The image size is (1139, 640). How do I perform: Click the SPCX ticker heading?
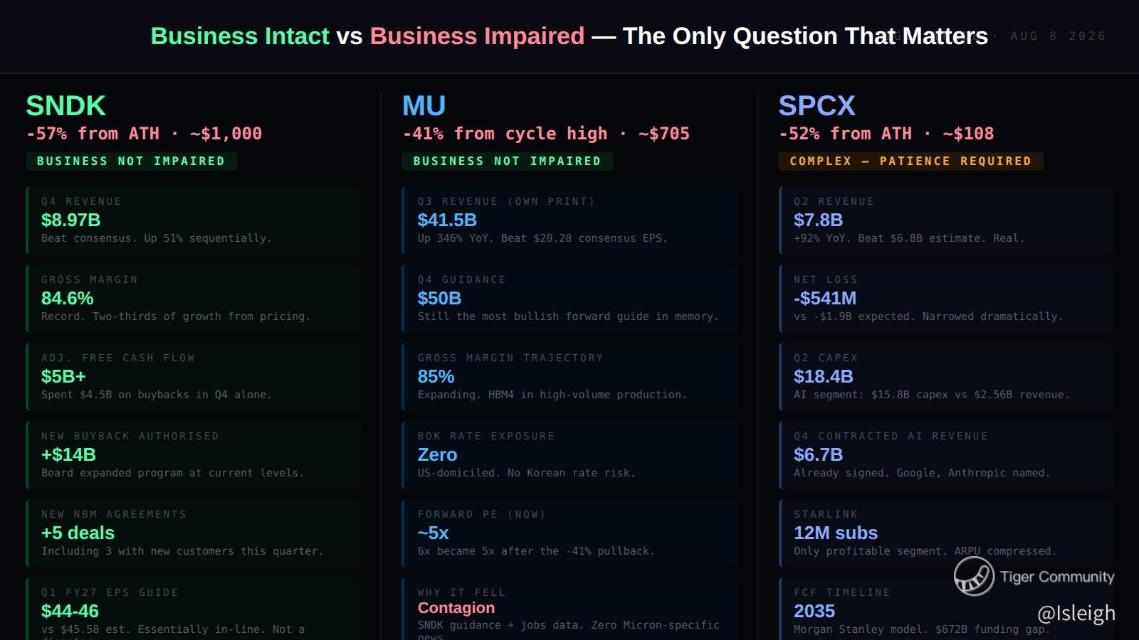(x=817, y=106)
